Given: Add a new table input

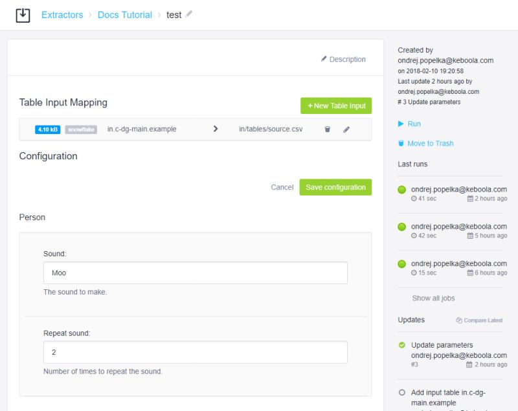Looking at the screenshot, I should coord(337,105).
